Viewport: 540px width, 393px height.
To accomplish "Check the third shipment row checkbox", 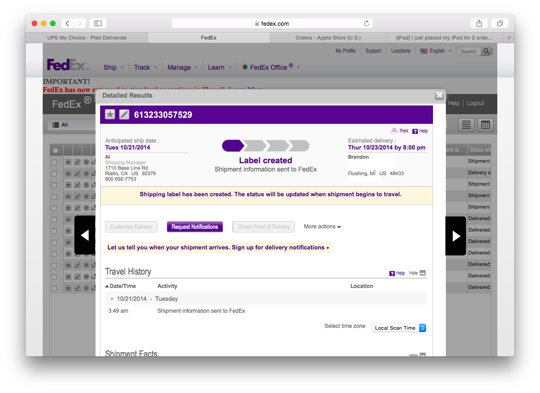I will (54, 185).
